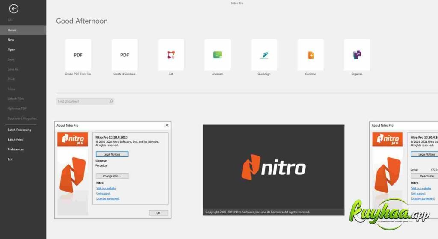
Task: Open the Annotate tile
Action: 218,55
